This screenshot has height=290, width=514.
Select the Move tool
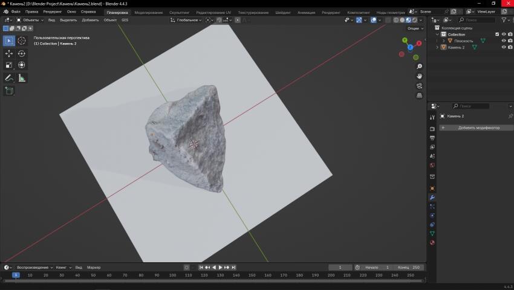[9, 53]
